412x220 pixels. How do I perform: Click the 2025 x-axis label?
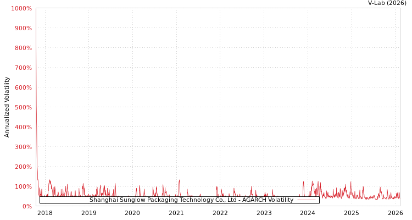(352, 213)
